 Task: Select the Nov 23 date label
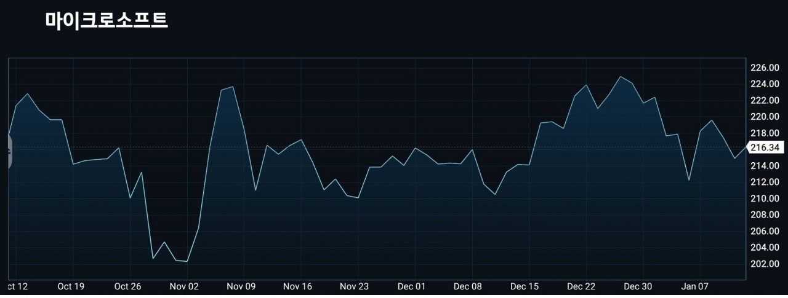[355, 286]
